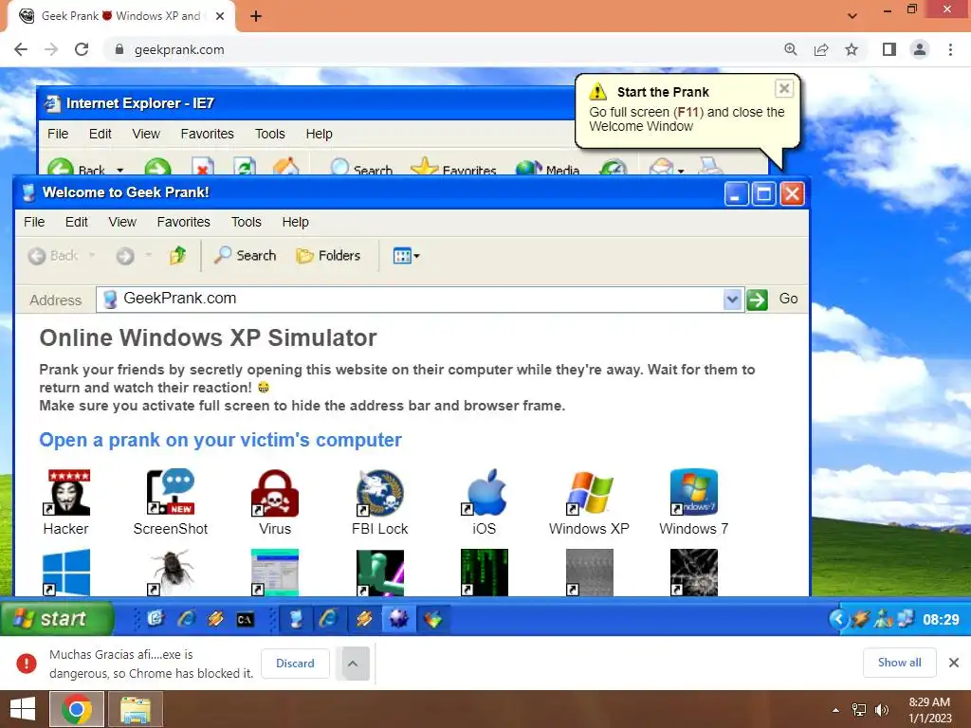Toggle Chrome side panel icon

tap(889, 49)
